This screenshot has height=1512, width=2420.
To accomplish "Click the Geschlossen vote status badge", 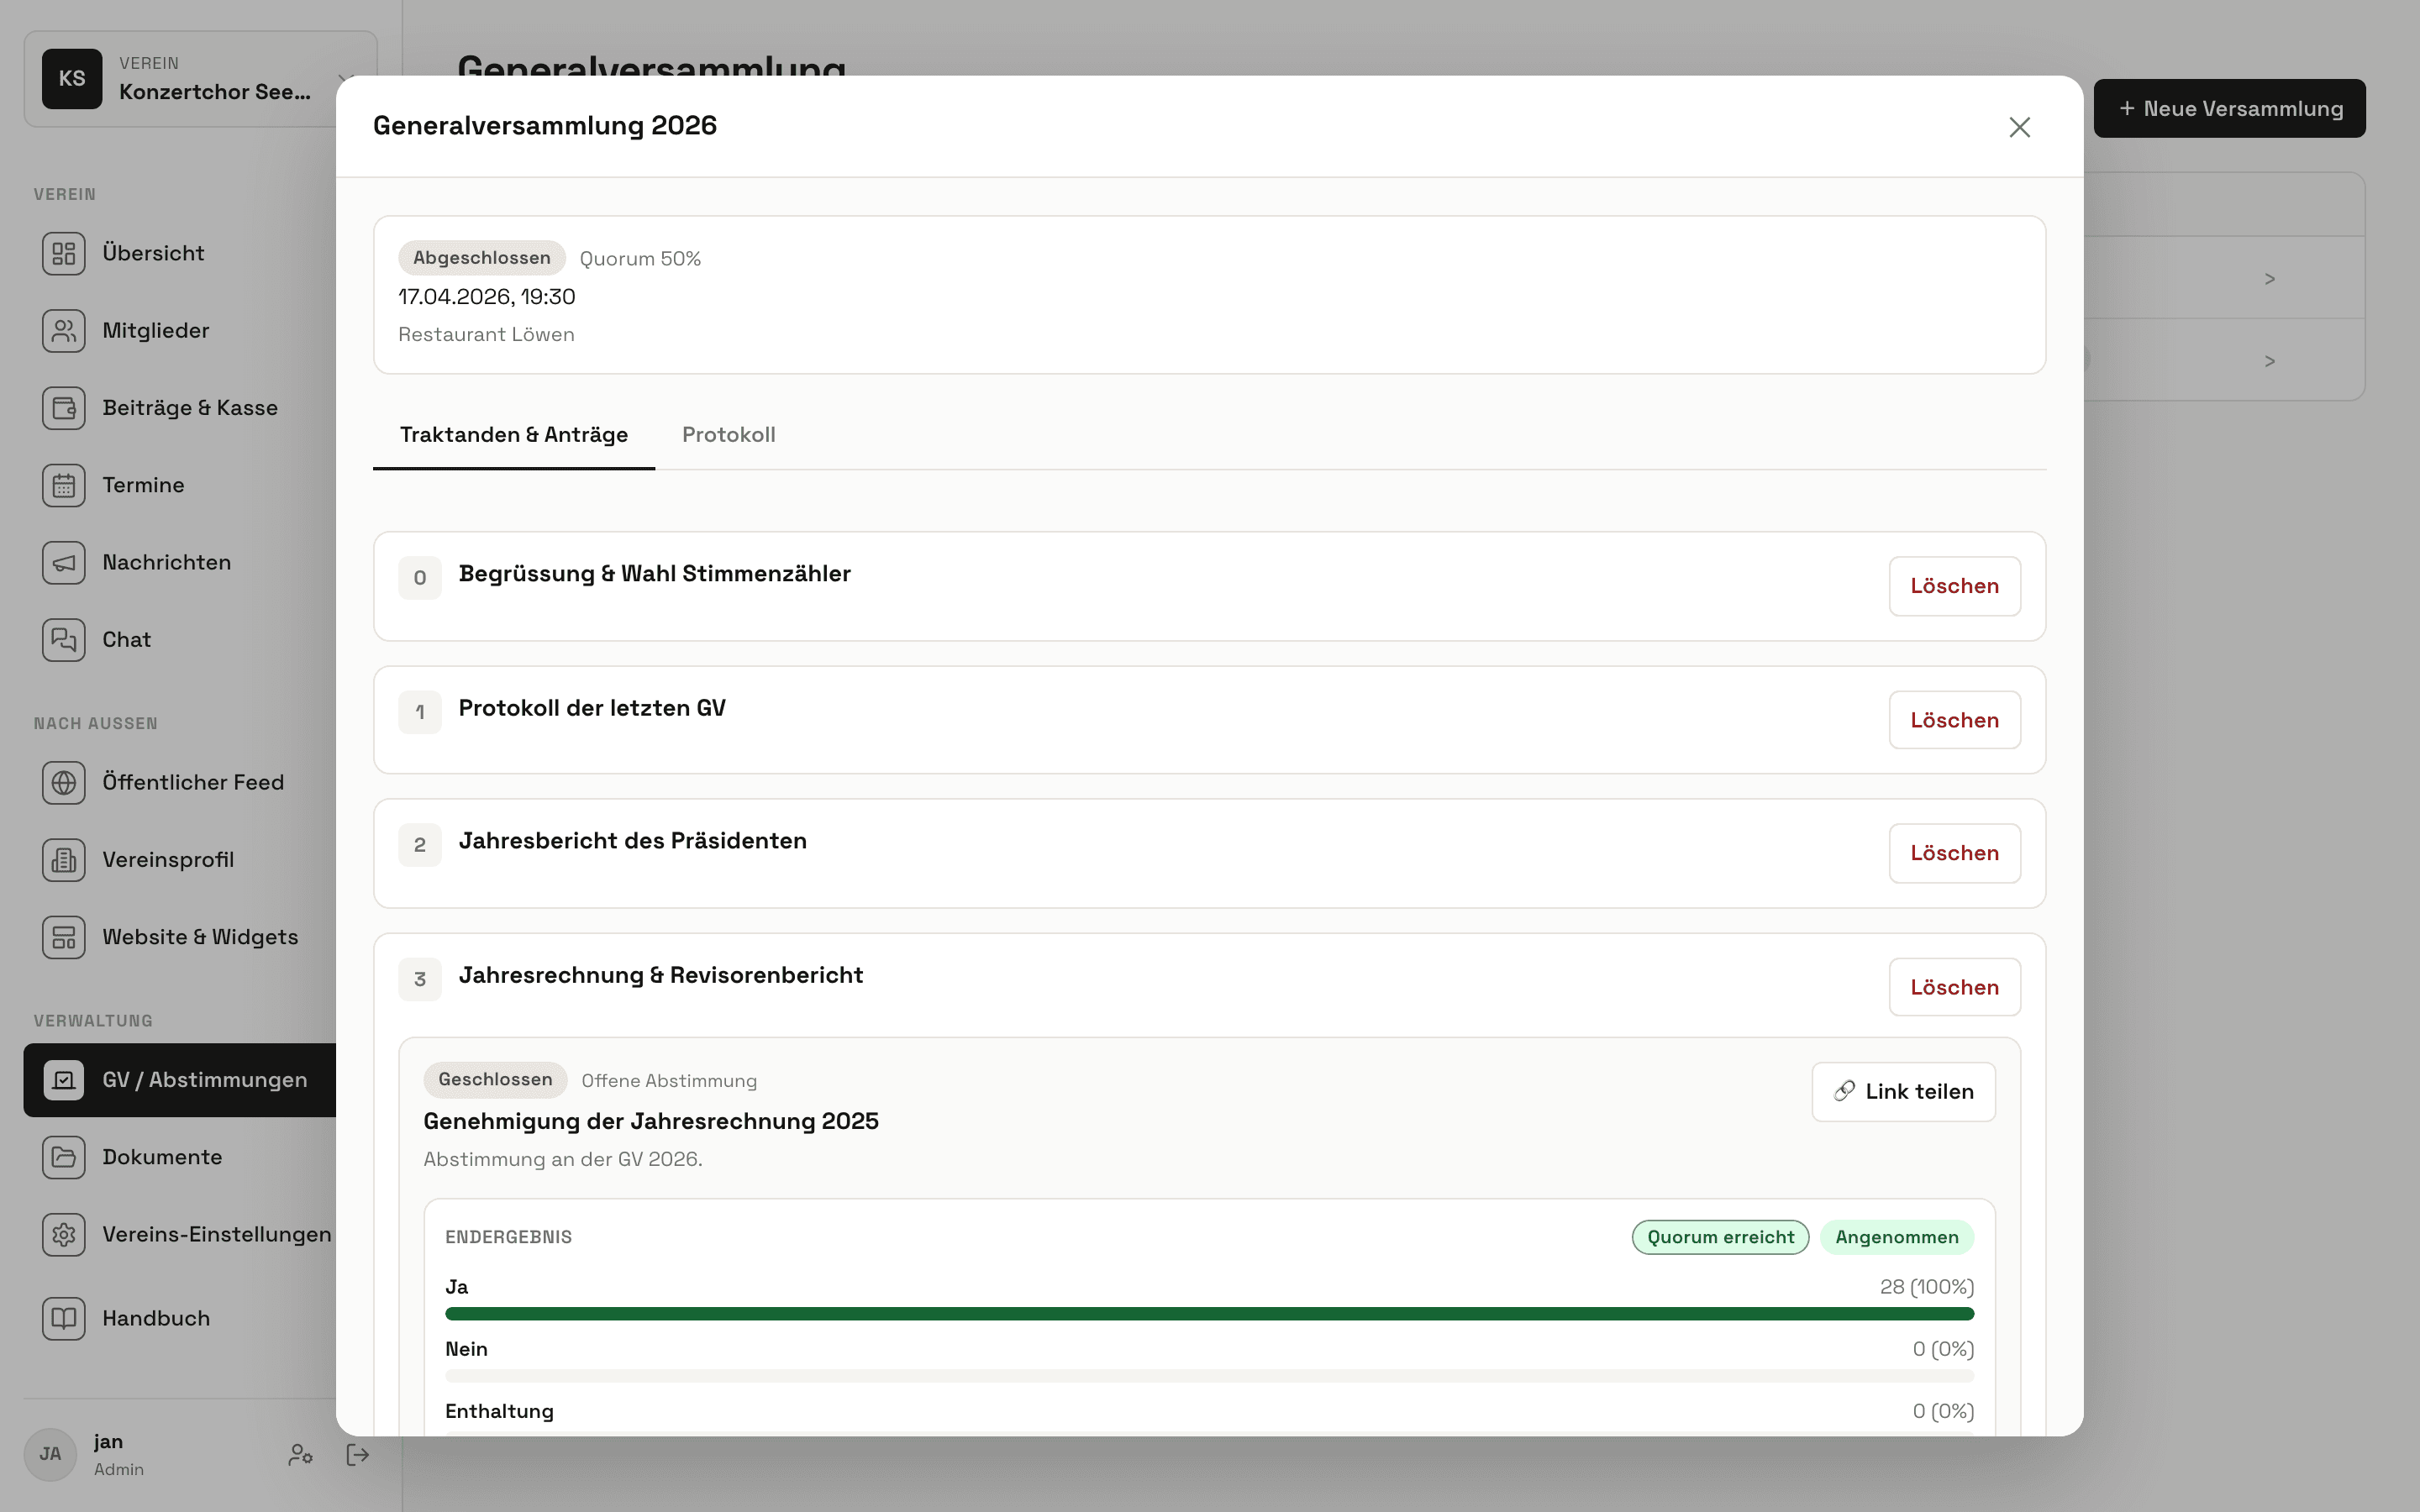I will coord(495,1080).
